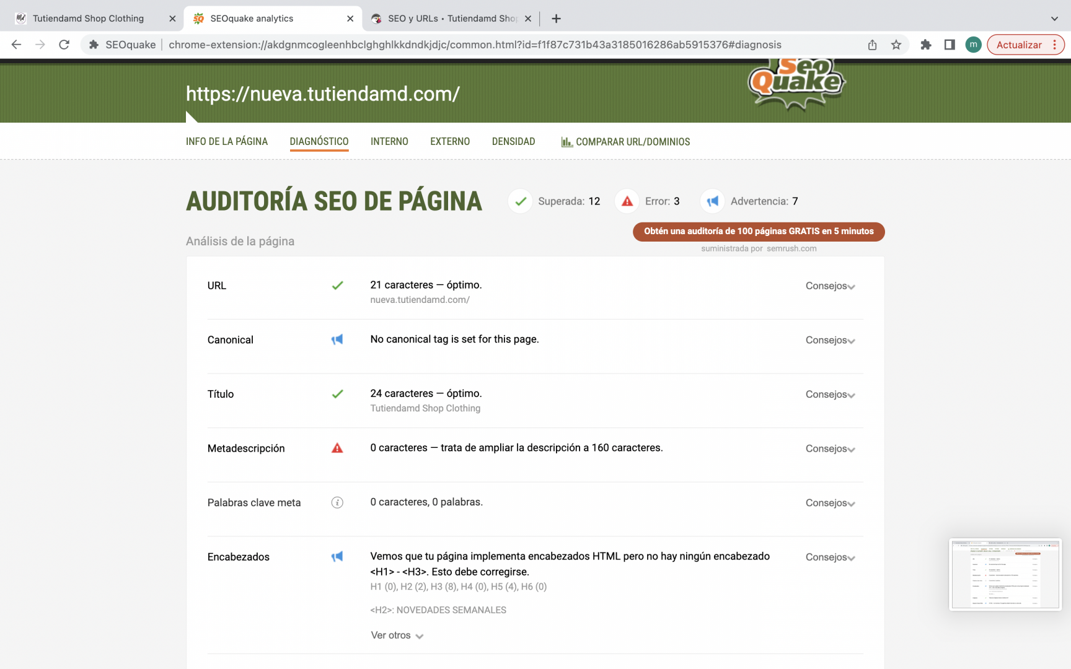Toggle the browser side panel icon

point(950,45)
